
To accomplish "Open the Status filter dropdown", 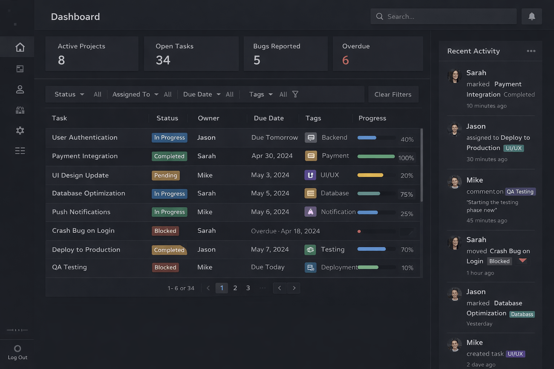I will coord(69,94).
